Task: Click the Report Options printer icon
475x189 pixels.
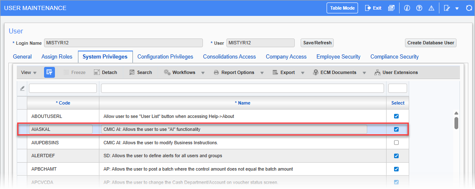Action: tap(216, 72)
